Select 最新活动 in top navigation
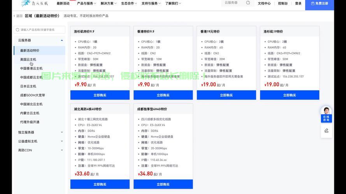The width and height of the screenshot is (346, 194). (63, 3)
